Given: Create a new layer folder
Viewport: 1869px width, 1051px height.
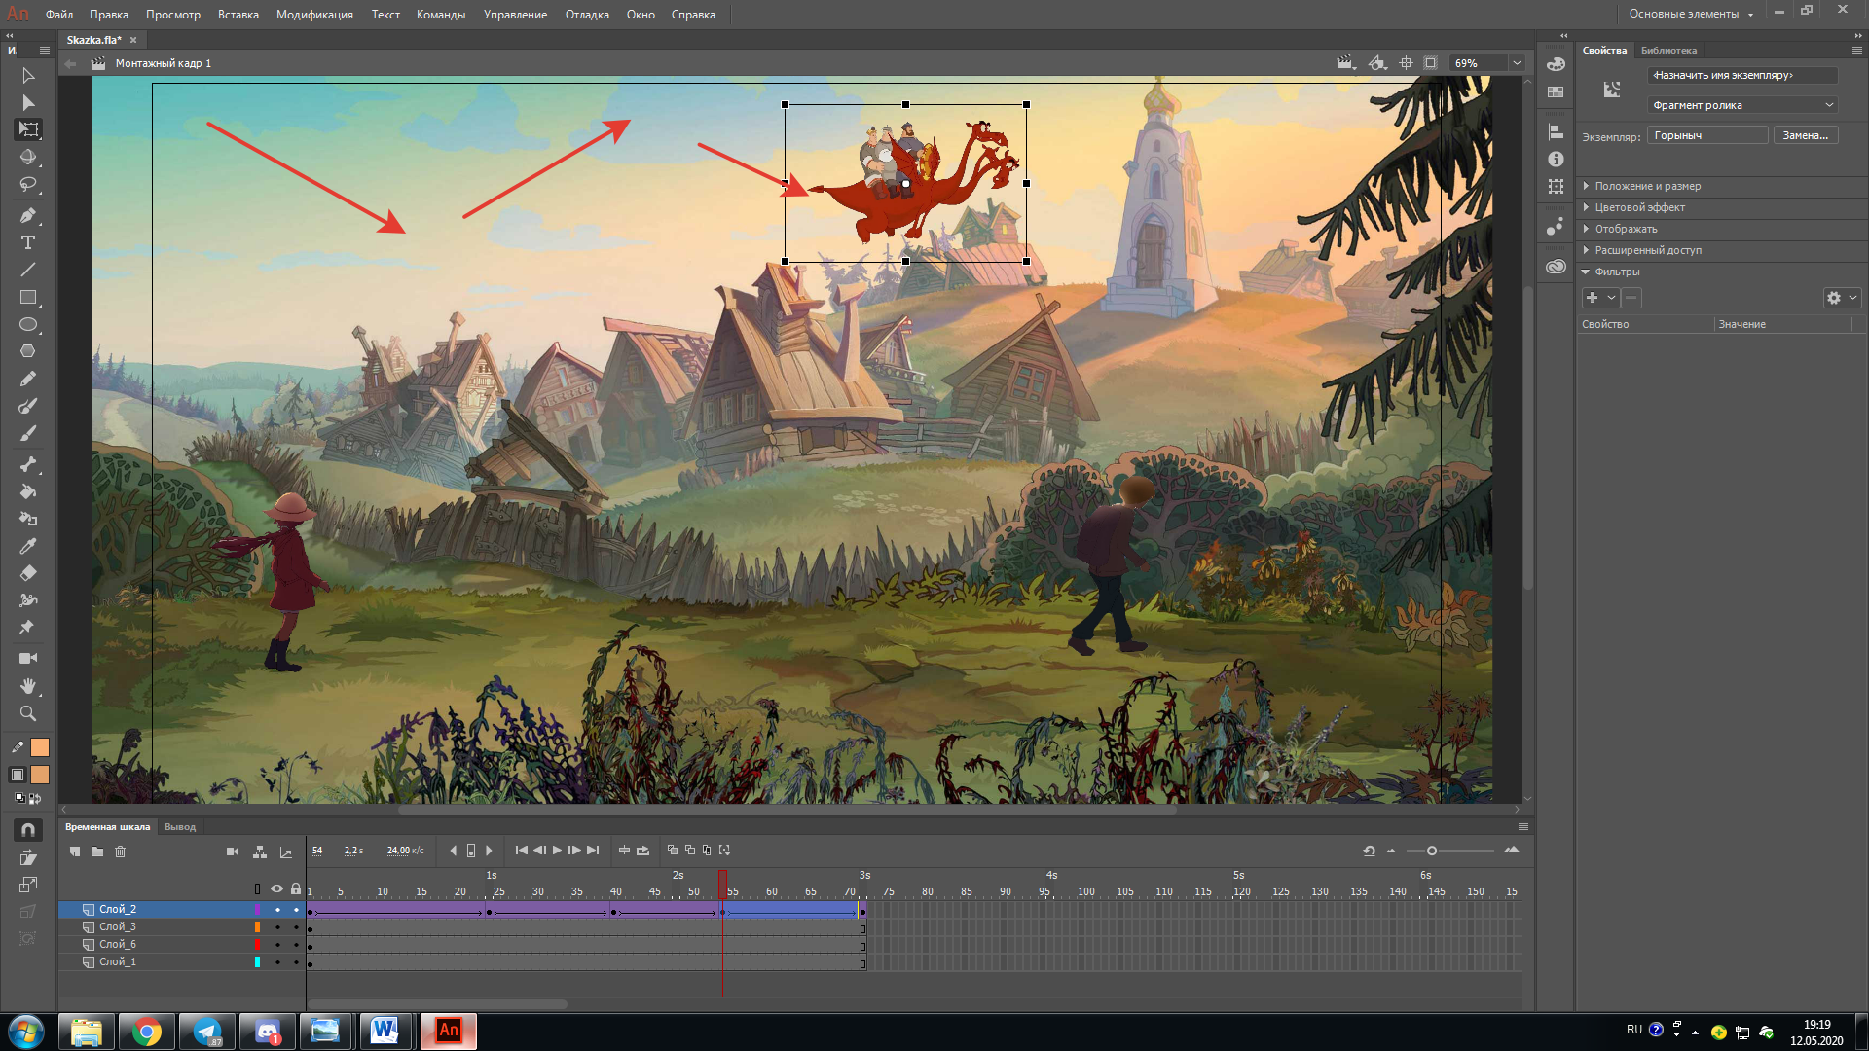Looking at the screenshot, I should [x=97, y=852].
